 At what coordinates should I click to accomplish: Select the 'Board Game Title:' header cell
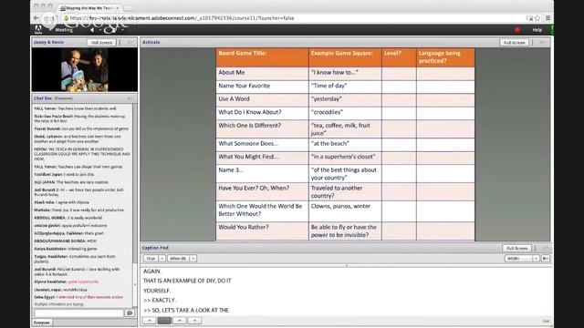[x=262, y=57]
